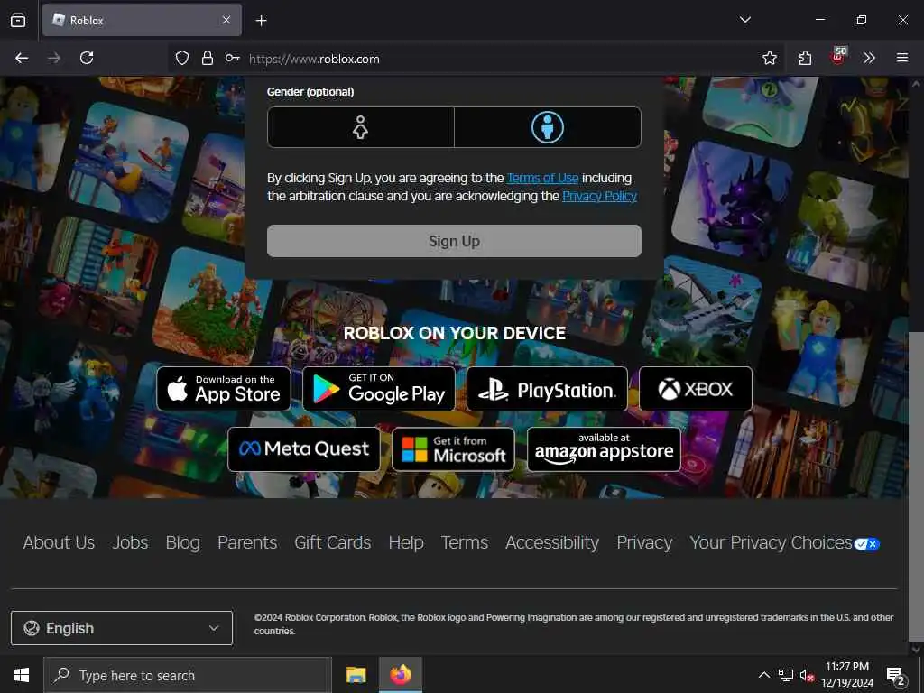This screenshot has height=693, width=924.
Task: Select the female gender icon
Action: click(x=360, y=127)
